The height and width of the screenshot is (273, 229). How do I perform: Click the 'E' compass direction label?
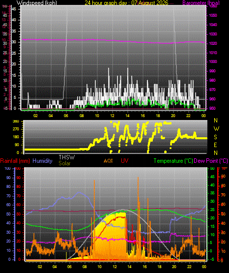tap(215, 145)
